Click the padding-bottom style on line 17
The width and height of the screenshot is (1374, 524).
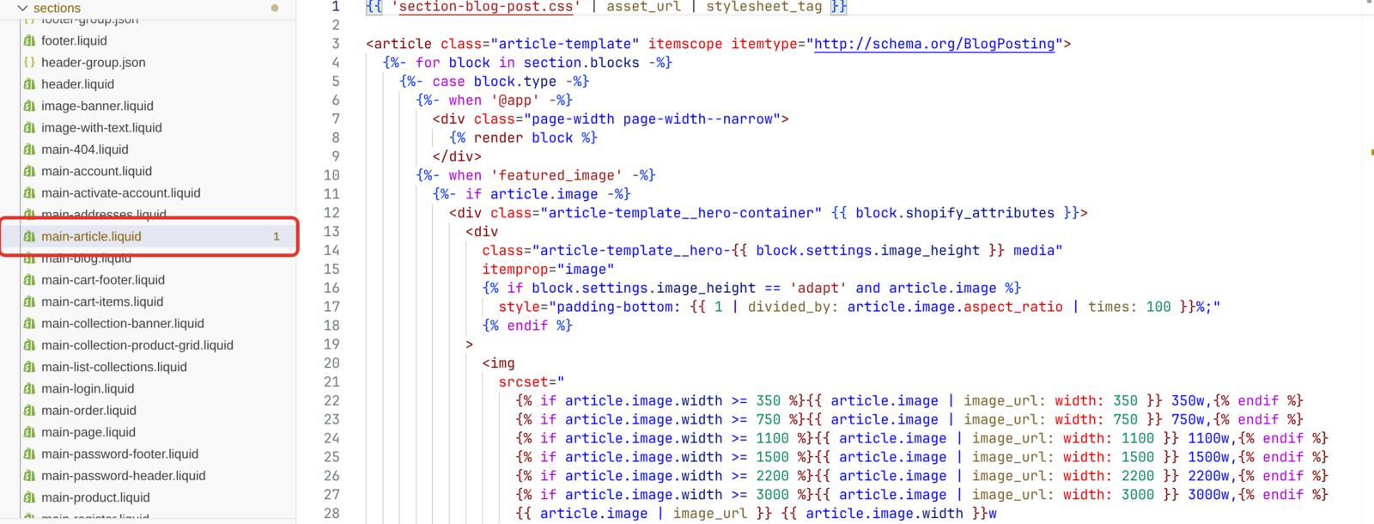coord(860,307)
